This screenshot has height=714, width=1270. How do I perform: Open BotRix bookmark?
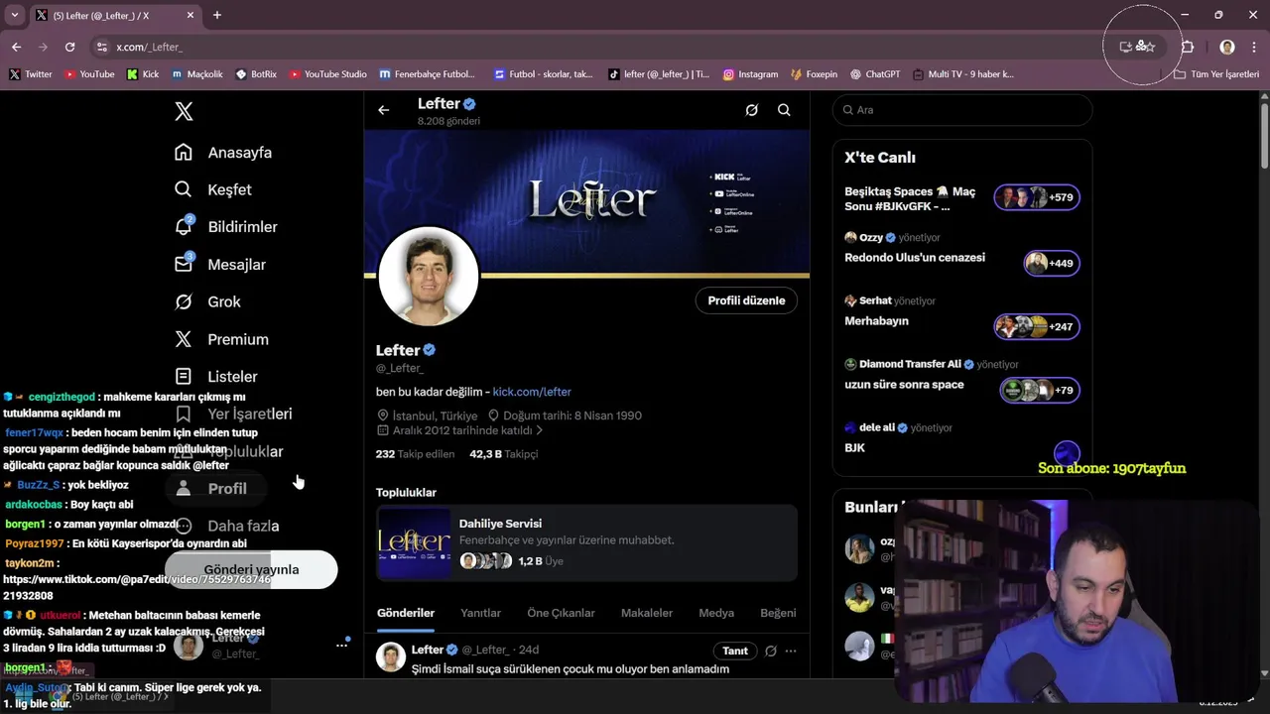click(x=256, y=74)
